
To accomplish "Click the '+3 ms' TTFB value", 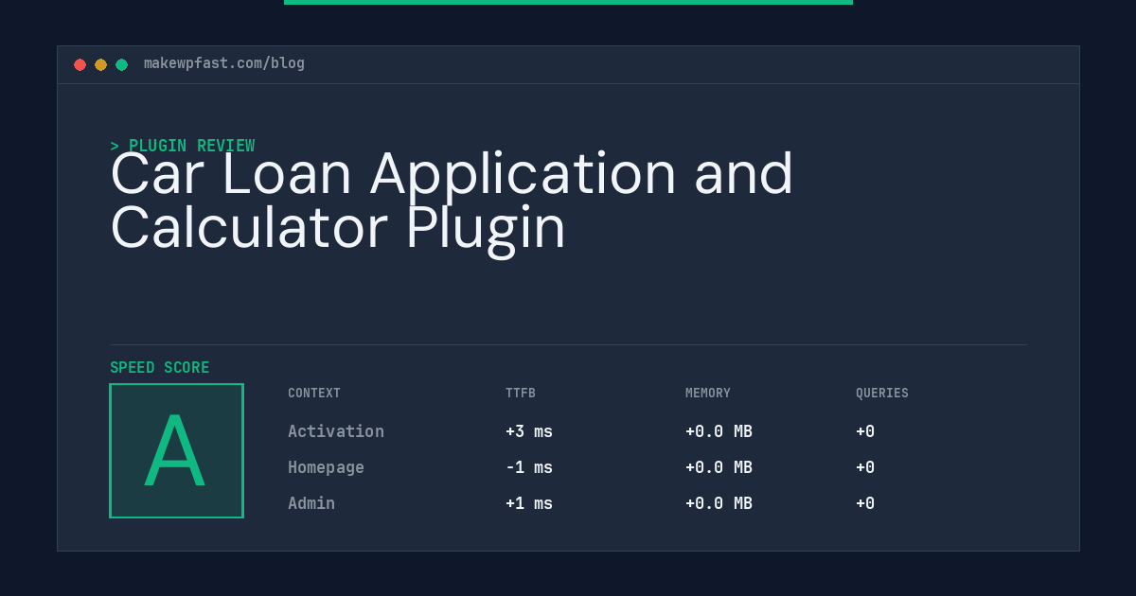I will coord(529,431).
